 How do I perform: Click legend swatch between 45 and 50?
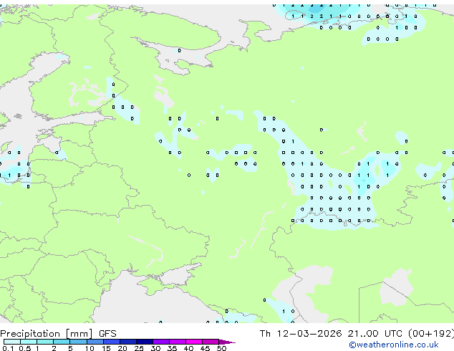point(211,342)
